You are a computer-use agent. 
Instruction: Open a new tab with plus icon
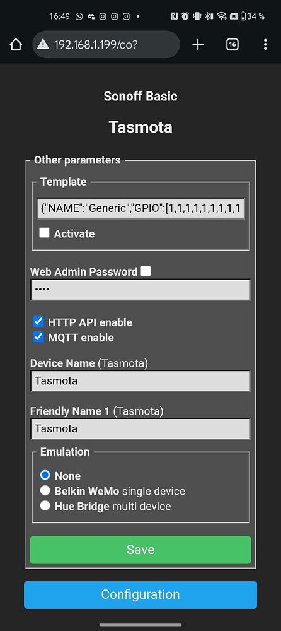point(198,45)
